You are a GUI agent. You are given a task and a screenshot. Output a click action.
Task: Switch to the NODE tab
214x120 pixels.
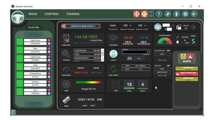[33, 14]
